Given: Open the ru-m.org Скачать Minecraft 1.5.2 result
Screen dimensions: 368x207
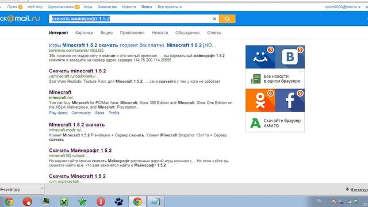Looking at the screenshot, I should point(77,176).
